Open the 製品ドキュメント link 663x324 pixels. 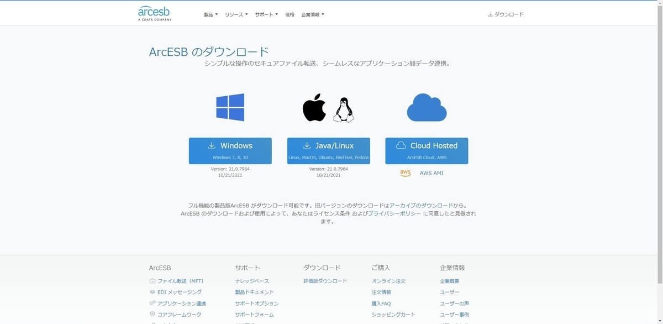coord(254,292)
